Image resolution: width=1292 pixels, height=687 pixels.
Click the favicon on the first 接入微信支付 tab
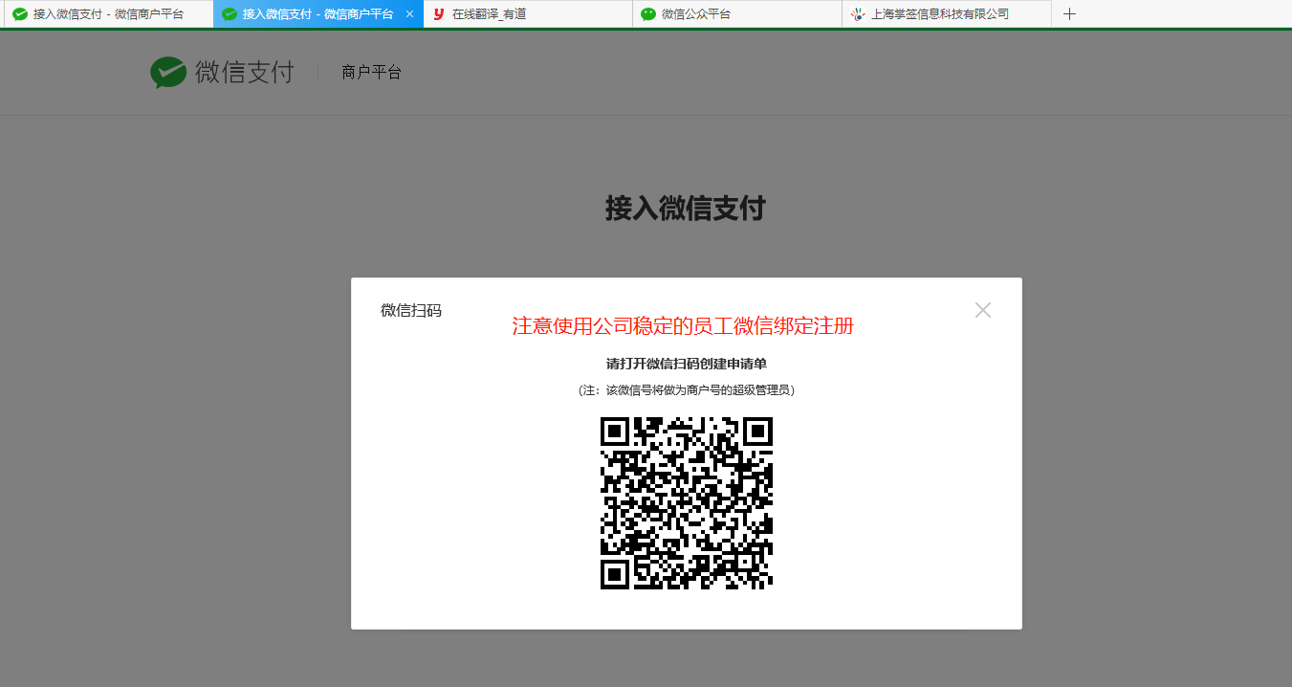19,14
